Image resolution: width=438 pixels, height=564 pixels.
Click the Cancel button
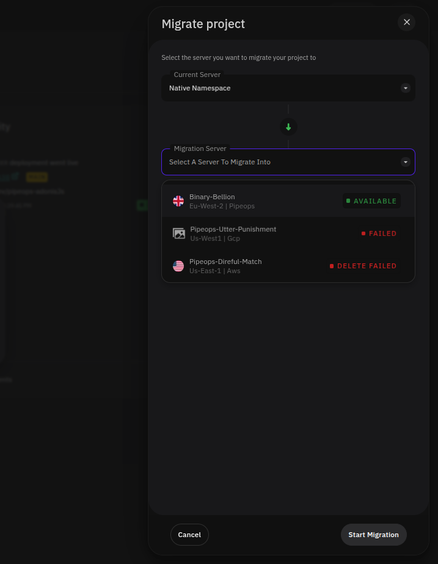(x=189, y=535)
